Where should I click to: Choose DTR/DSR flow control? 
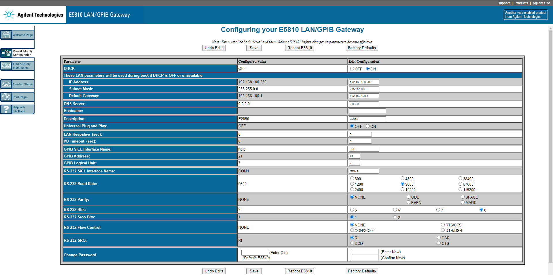point(443,230)
